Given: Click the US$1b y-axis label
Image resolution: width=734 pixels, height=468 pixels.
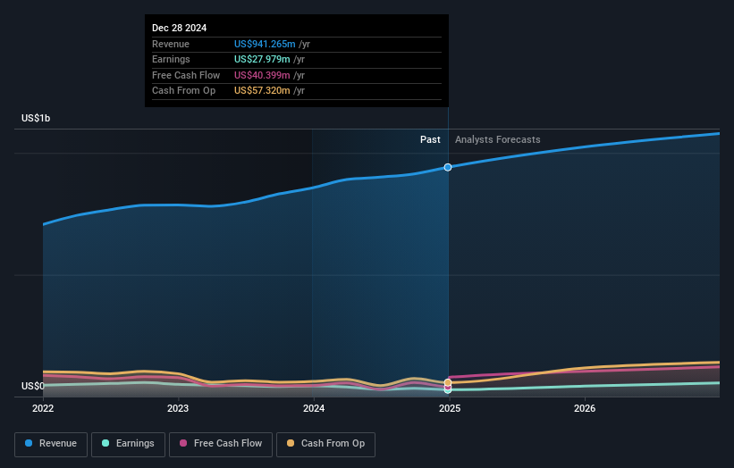Looking at the screenshot, I should (x=36, y=118).
